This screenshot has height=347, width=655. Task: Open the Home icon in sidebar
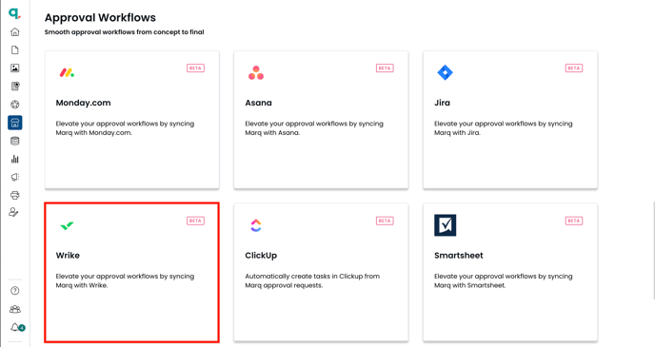pyautogui.click(x=15, y=31)
